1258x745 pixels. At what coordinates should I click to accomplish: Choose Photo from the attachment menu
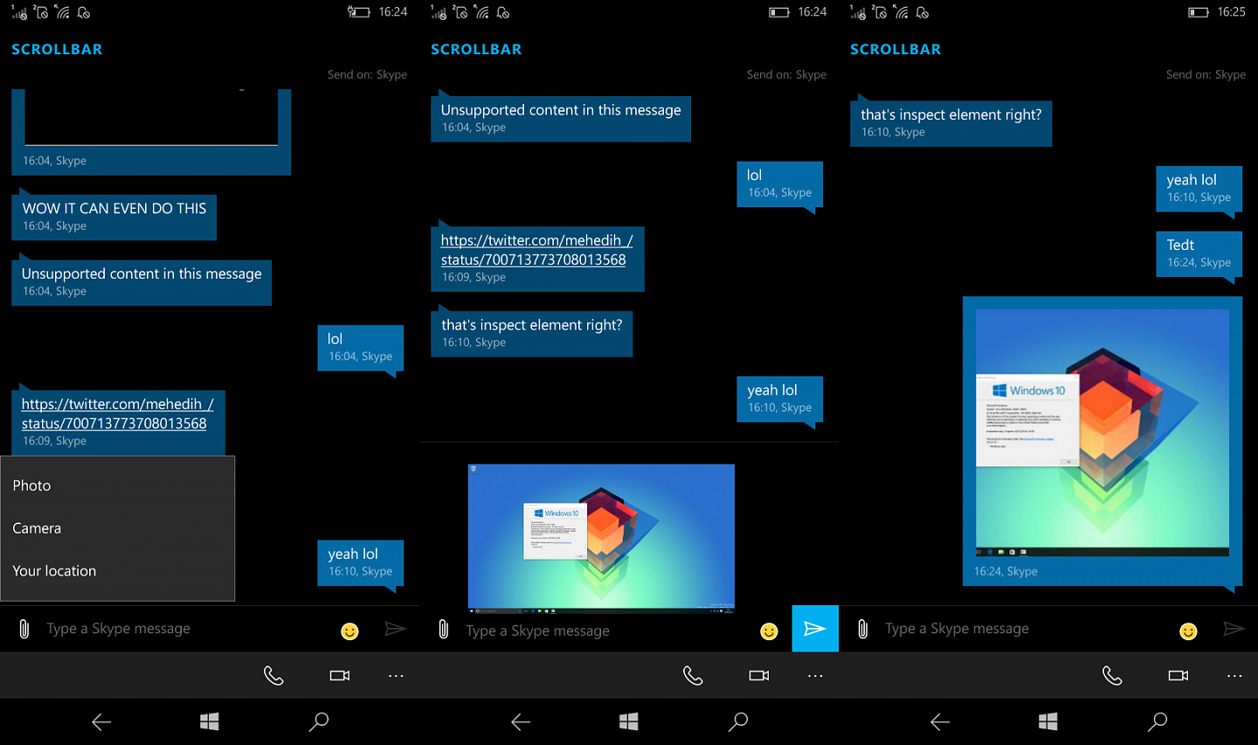pos(117,486)
